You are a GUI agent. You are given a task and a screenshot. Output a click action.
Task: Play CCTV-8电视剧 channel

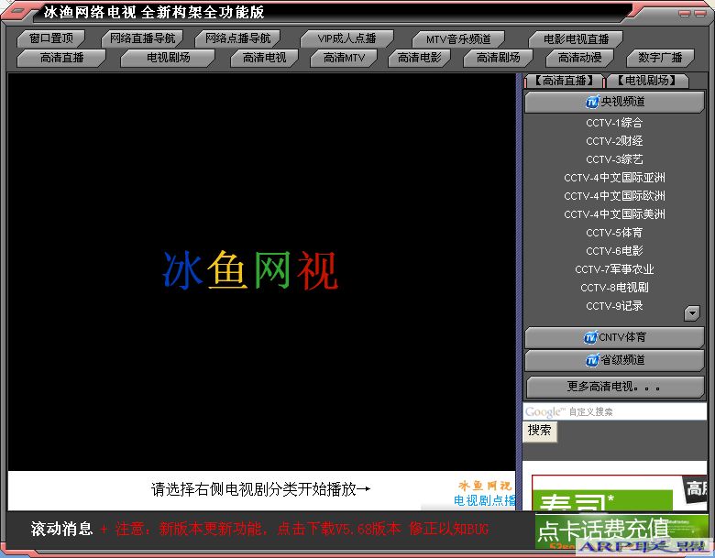(614, 287)
